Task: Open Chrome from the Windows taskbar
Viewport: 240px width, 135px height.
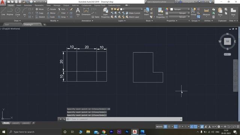Action: [x=103, y=132]
